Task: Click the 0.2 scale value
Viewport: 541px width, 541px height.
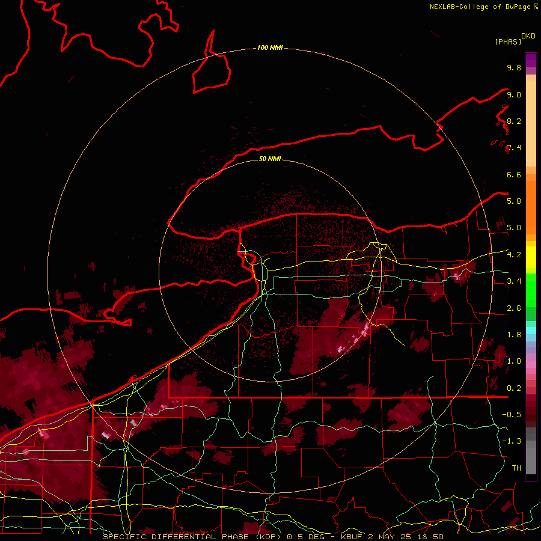Action: click(x=514, y=388)
